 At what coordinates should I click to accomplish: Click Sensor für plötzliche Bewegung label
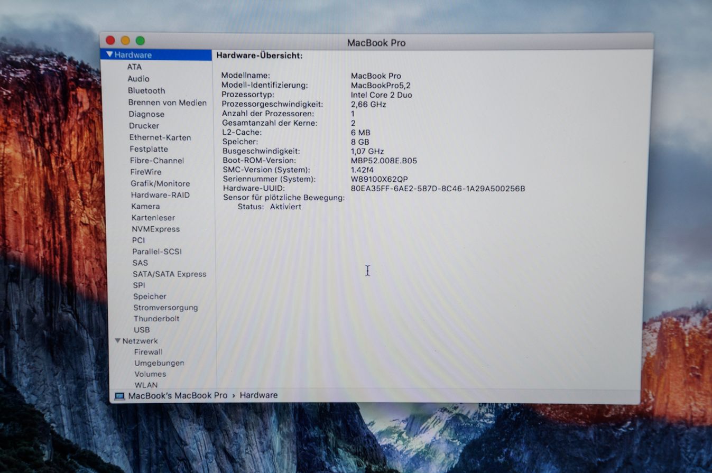coord(284,198)
